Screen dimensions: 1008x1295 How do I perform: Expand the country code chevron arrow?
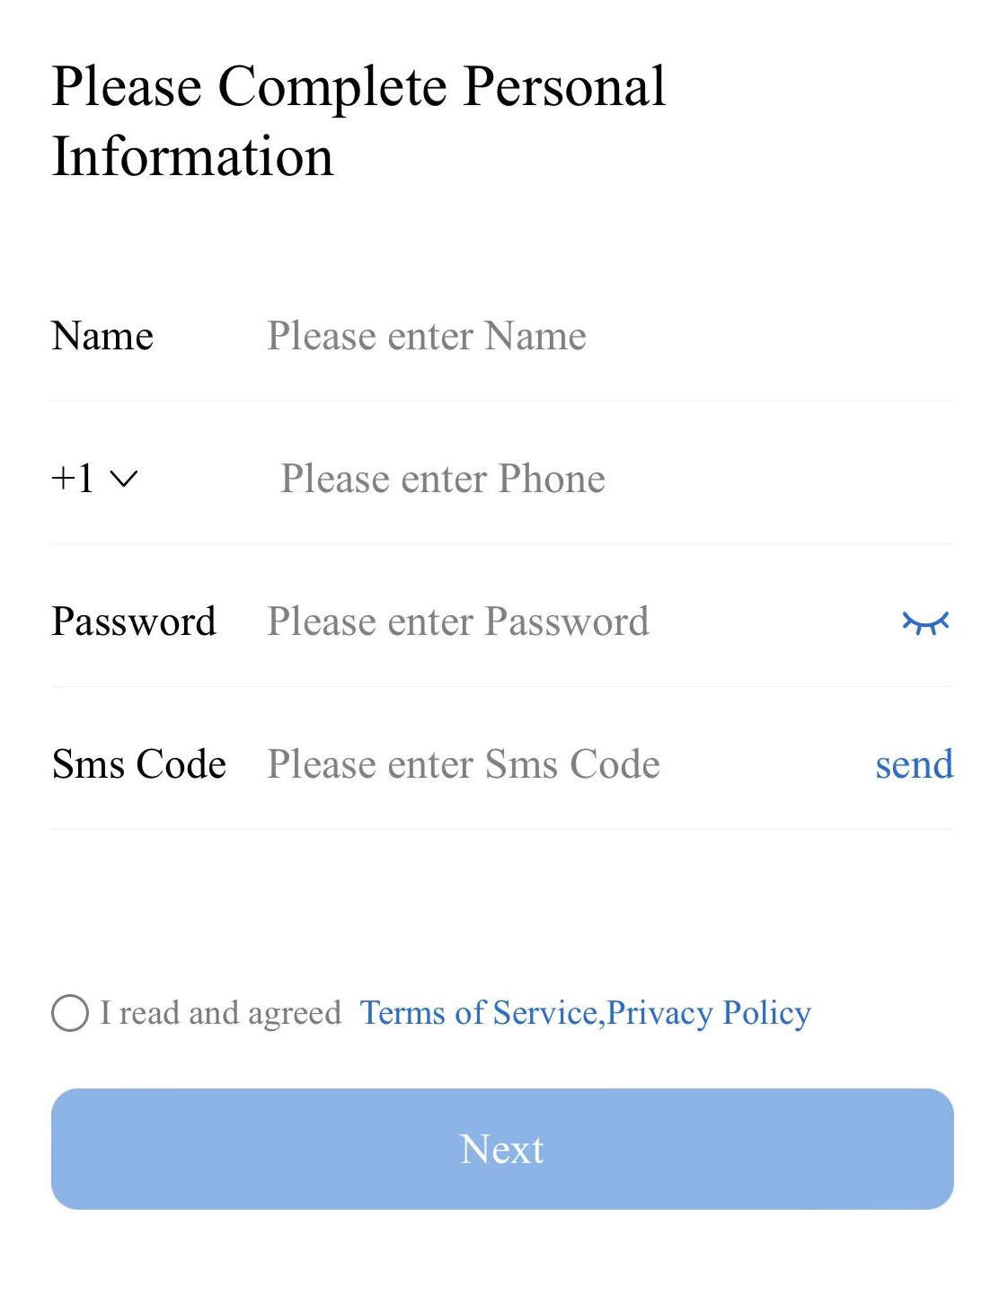(x=123, y=479)
